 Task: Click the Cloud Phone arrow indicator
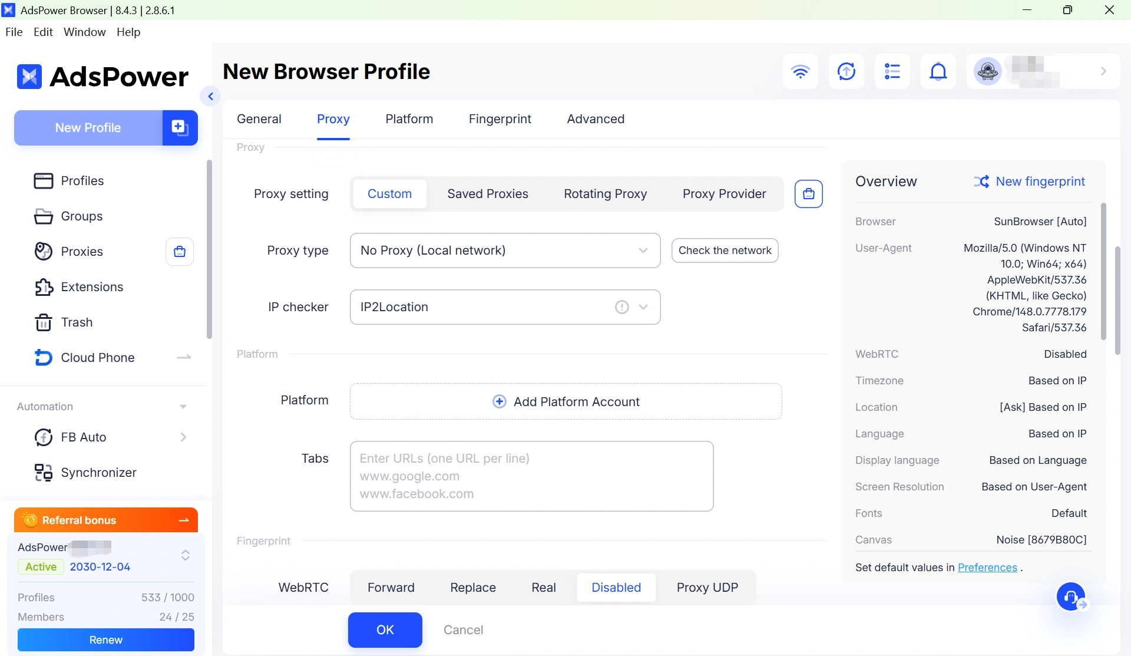[x=184, y=357]
